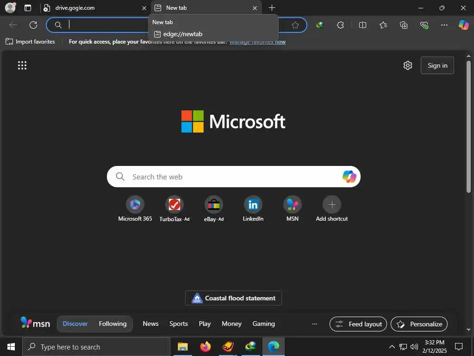
Task: Open the Play feed category
Action: click(205, 324)
